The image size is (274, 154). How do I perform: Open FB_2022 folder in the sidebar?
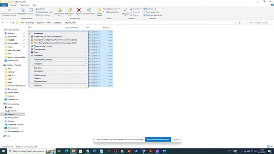11,40
